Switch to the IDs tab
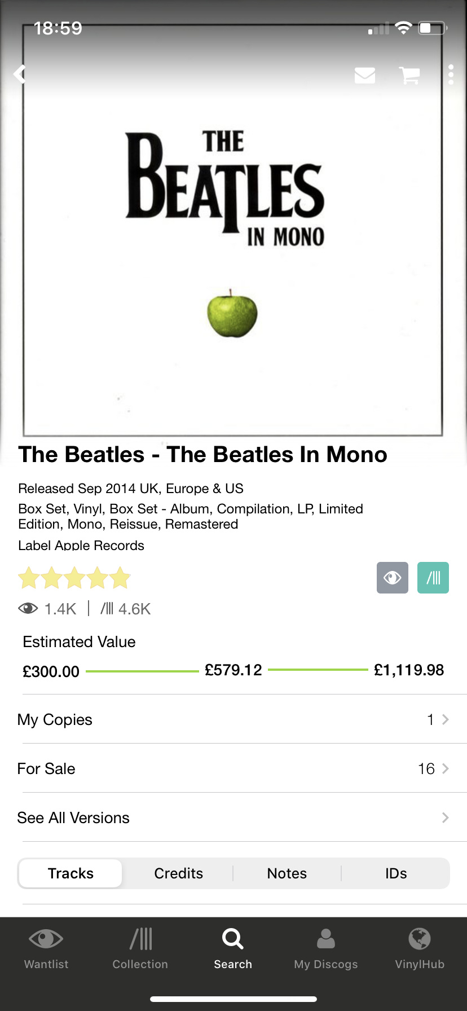Viewport: 467px width, 1011px height. [x=396, y=873]
